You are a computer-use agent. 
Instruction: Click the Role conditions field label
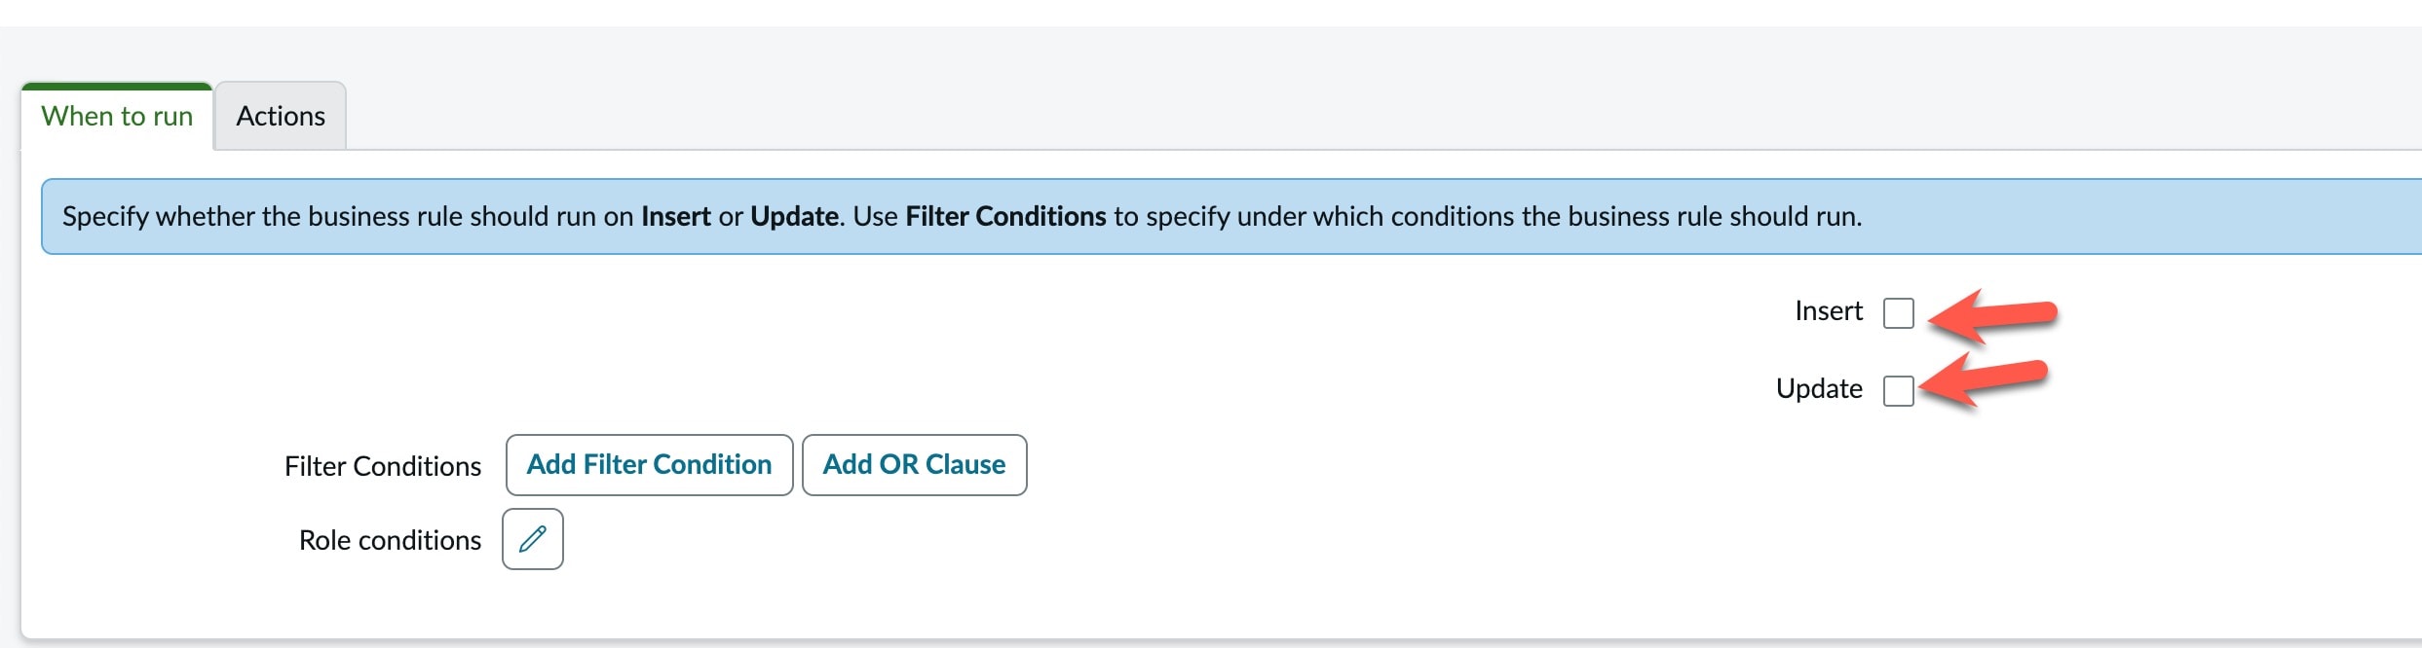point(390,541)
